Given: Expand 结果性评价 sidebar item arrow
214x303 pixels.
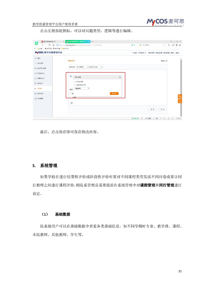Looking at the screenshot, I should point(51,79).
